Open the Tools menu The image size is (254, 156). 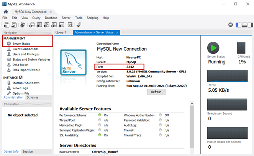coord(79,18)
